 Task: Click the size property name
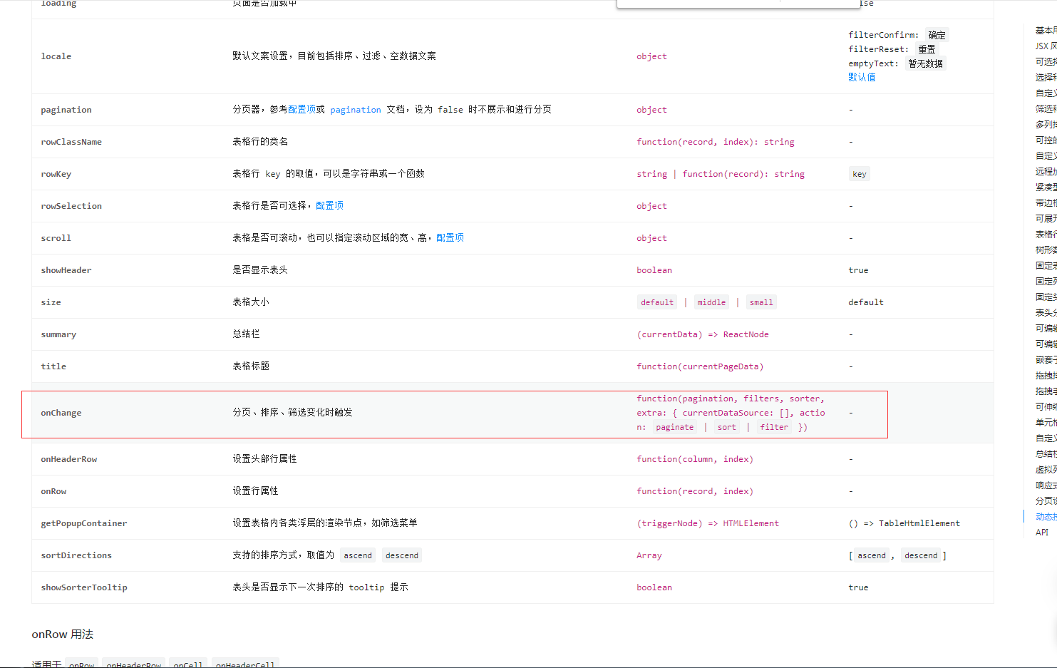51,302
